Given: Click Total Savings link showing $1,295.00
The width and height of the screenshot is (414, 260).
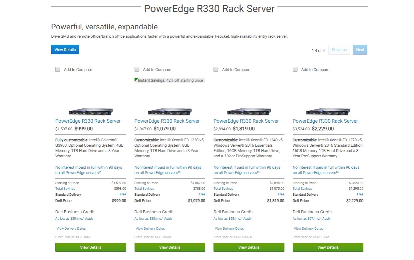Looking at the screenshot, I should coord(302,189).
